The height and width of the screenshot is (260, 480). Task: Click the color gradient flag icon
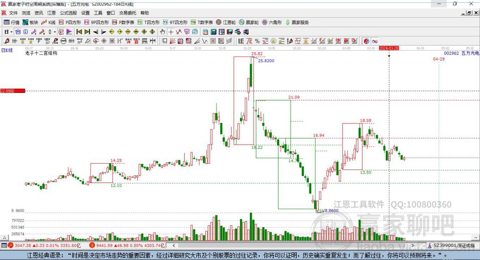coord(69,32)
